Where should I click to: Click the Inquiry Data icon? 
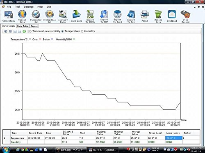tap(63, 14)
